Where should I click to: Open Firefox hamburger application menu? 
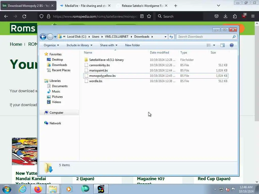[x=253, y=16]
